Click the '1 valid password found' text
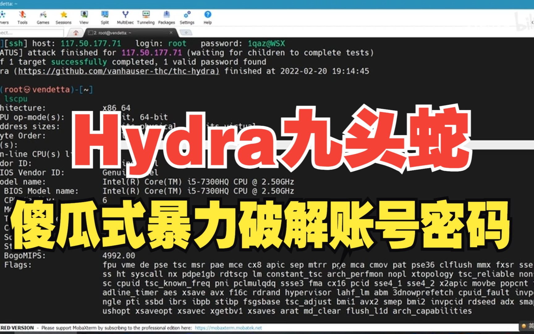This screenshot has width=534, height=334. pyautogui.click(x=215, y=62)
